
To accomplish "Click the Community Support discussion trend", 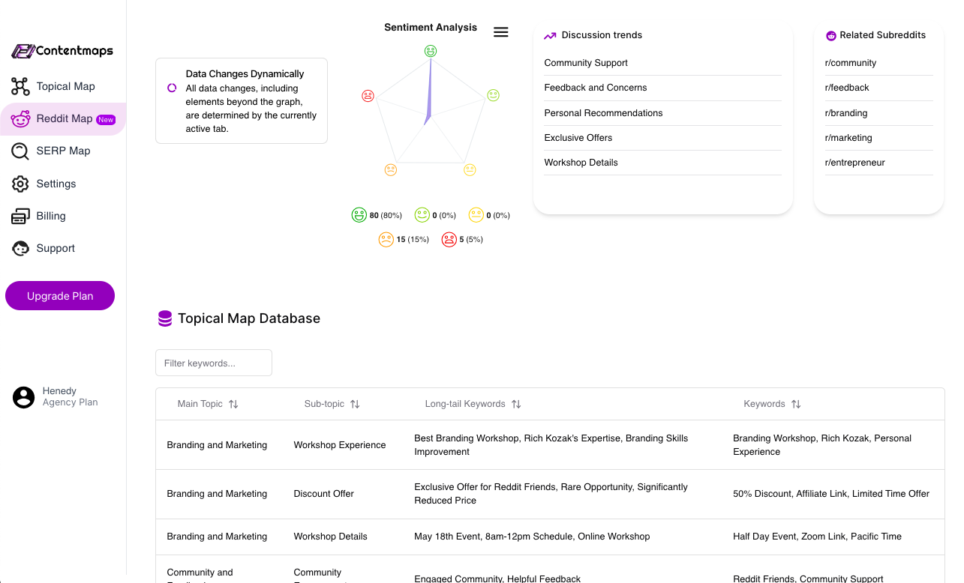I will click(x=586, y=63).
